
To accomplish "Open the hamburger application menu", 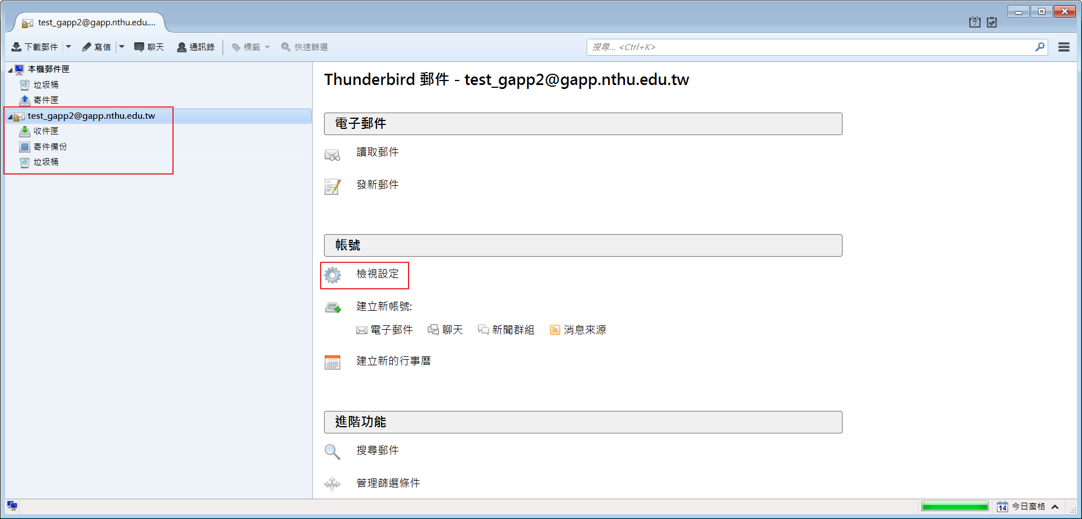I will pos(1063,47).
